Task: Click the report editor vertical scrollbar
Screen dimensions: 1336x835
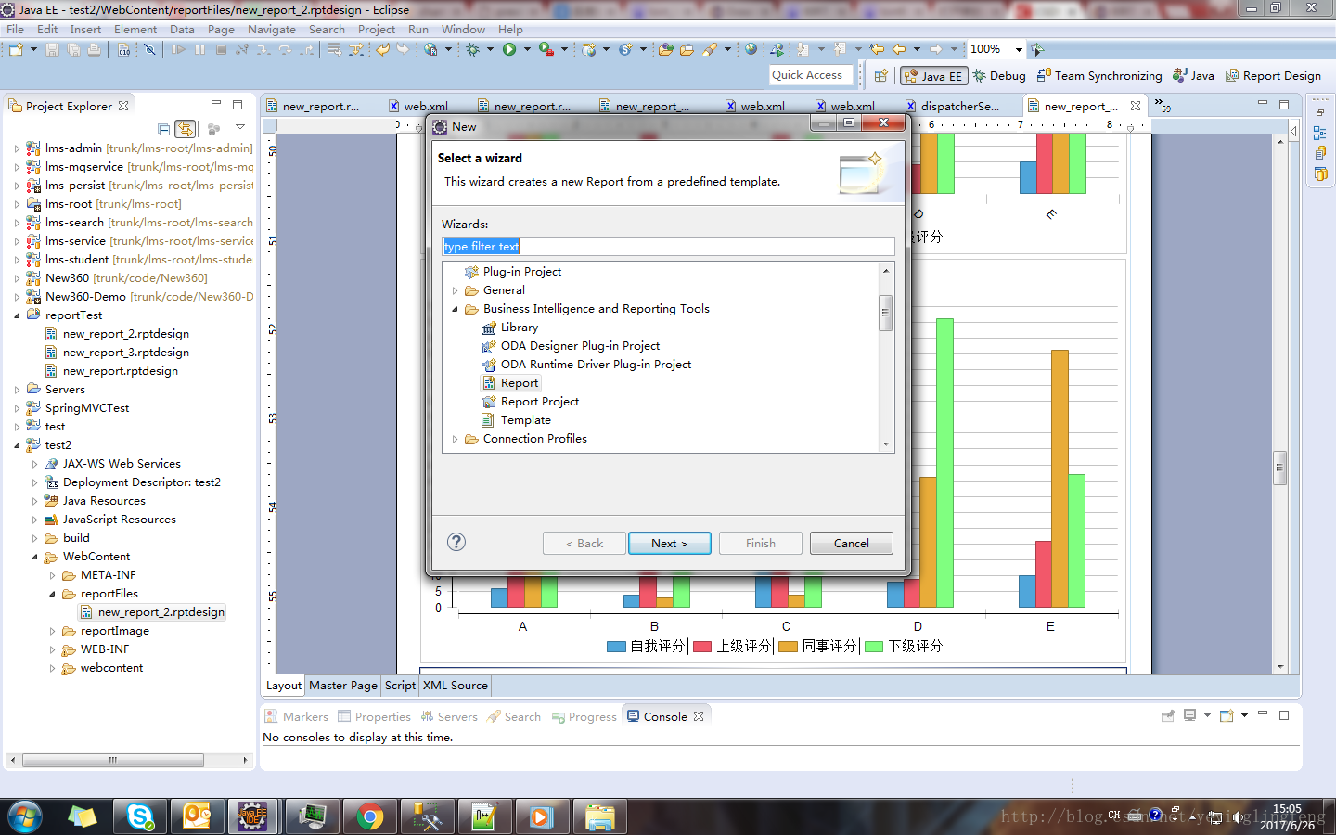Action: [1280, 468]
